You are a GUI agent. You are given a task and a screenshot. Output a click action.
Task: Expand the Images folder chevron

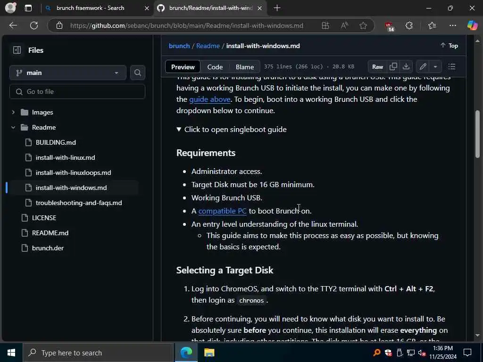pos(13,112)
